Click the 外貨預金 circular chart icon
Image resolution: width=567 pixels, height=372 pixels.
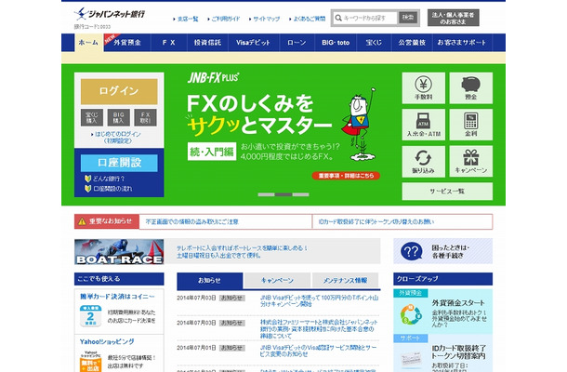tap(411, 314)
